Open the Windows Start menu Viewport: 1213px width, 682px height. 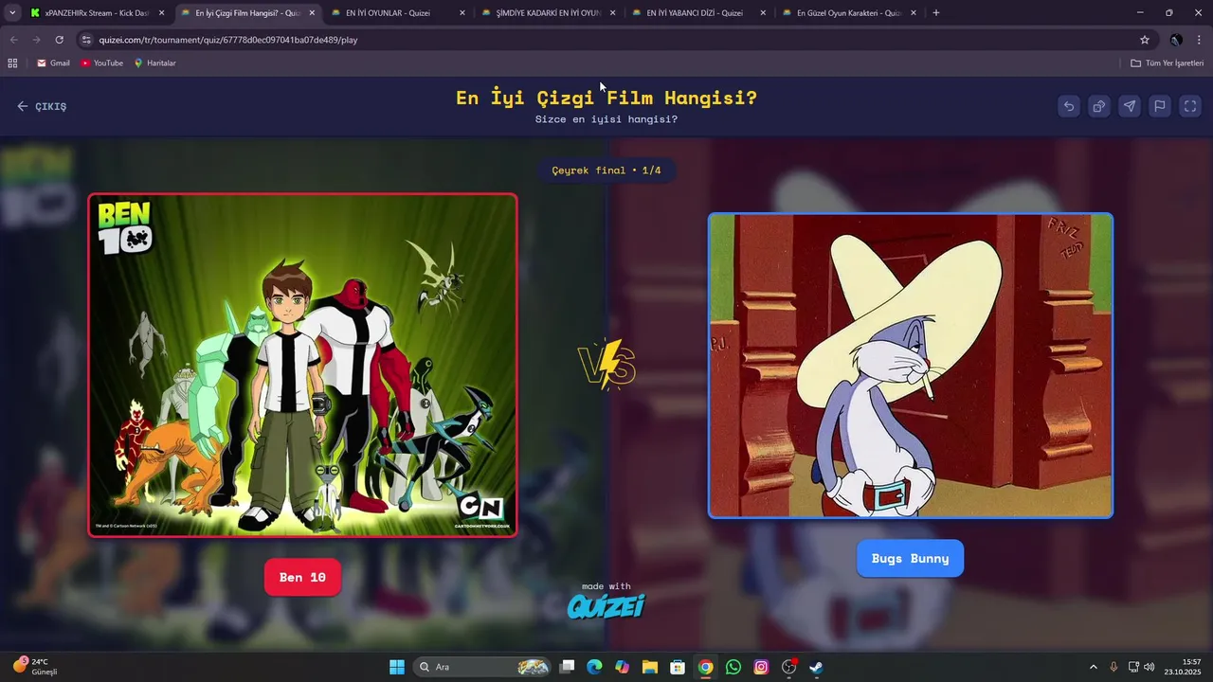[x=397, y=667]
